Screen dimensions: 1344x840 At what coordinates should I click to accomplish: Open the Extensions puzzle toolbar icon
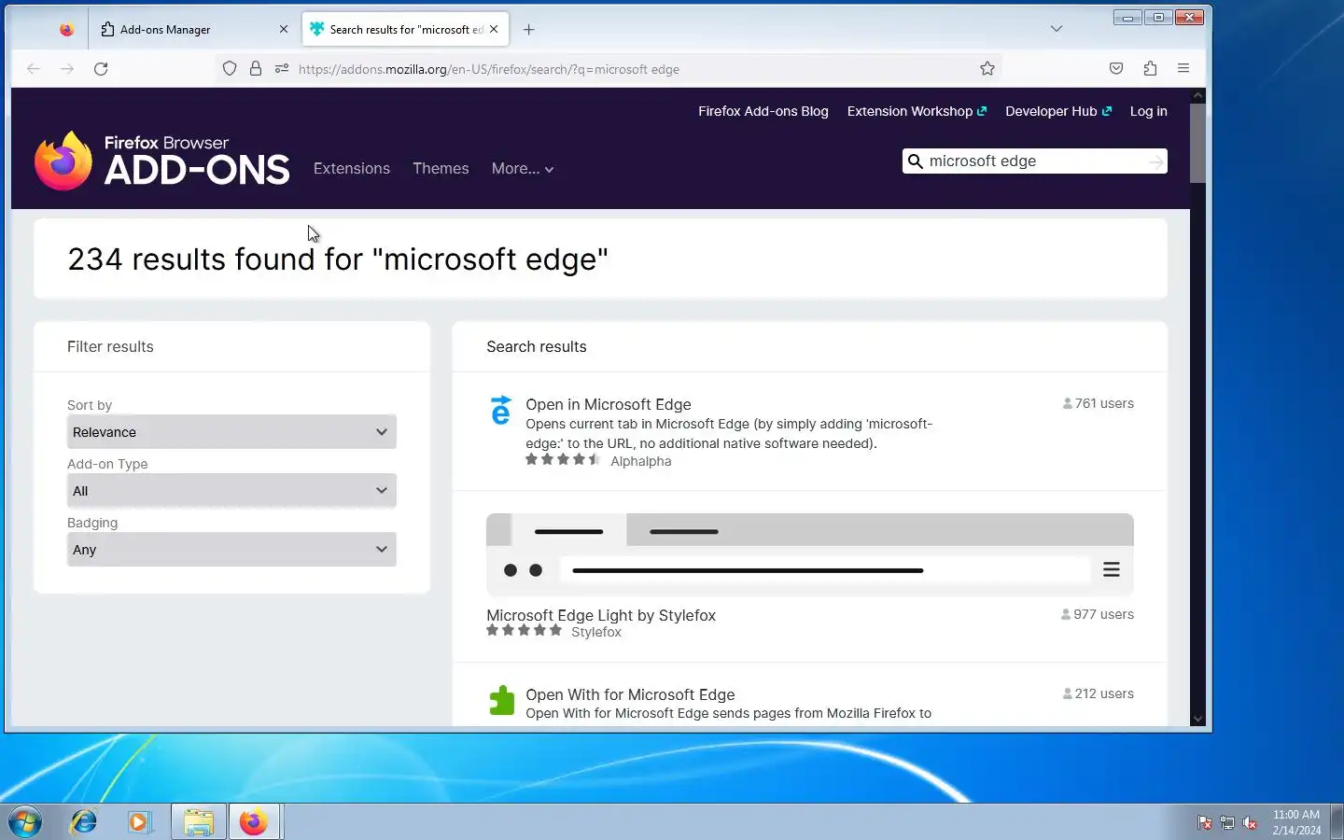coord(1150,68)
